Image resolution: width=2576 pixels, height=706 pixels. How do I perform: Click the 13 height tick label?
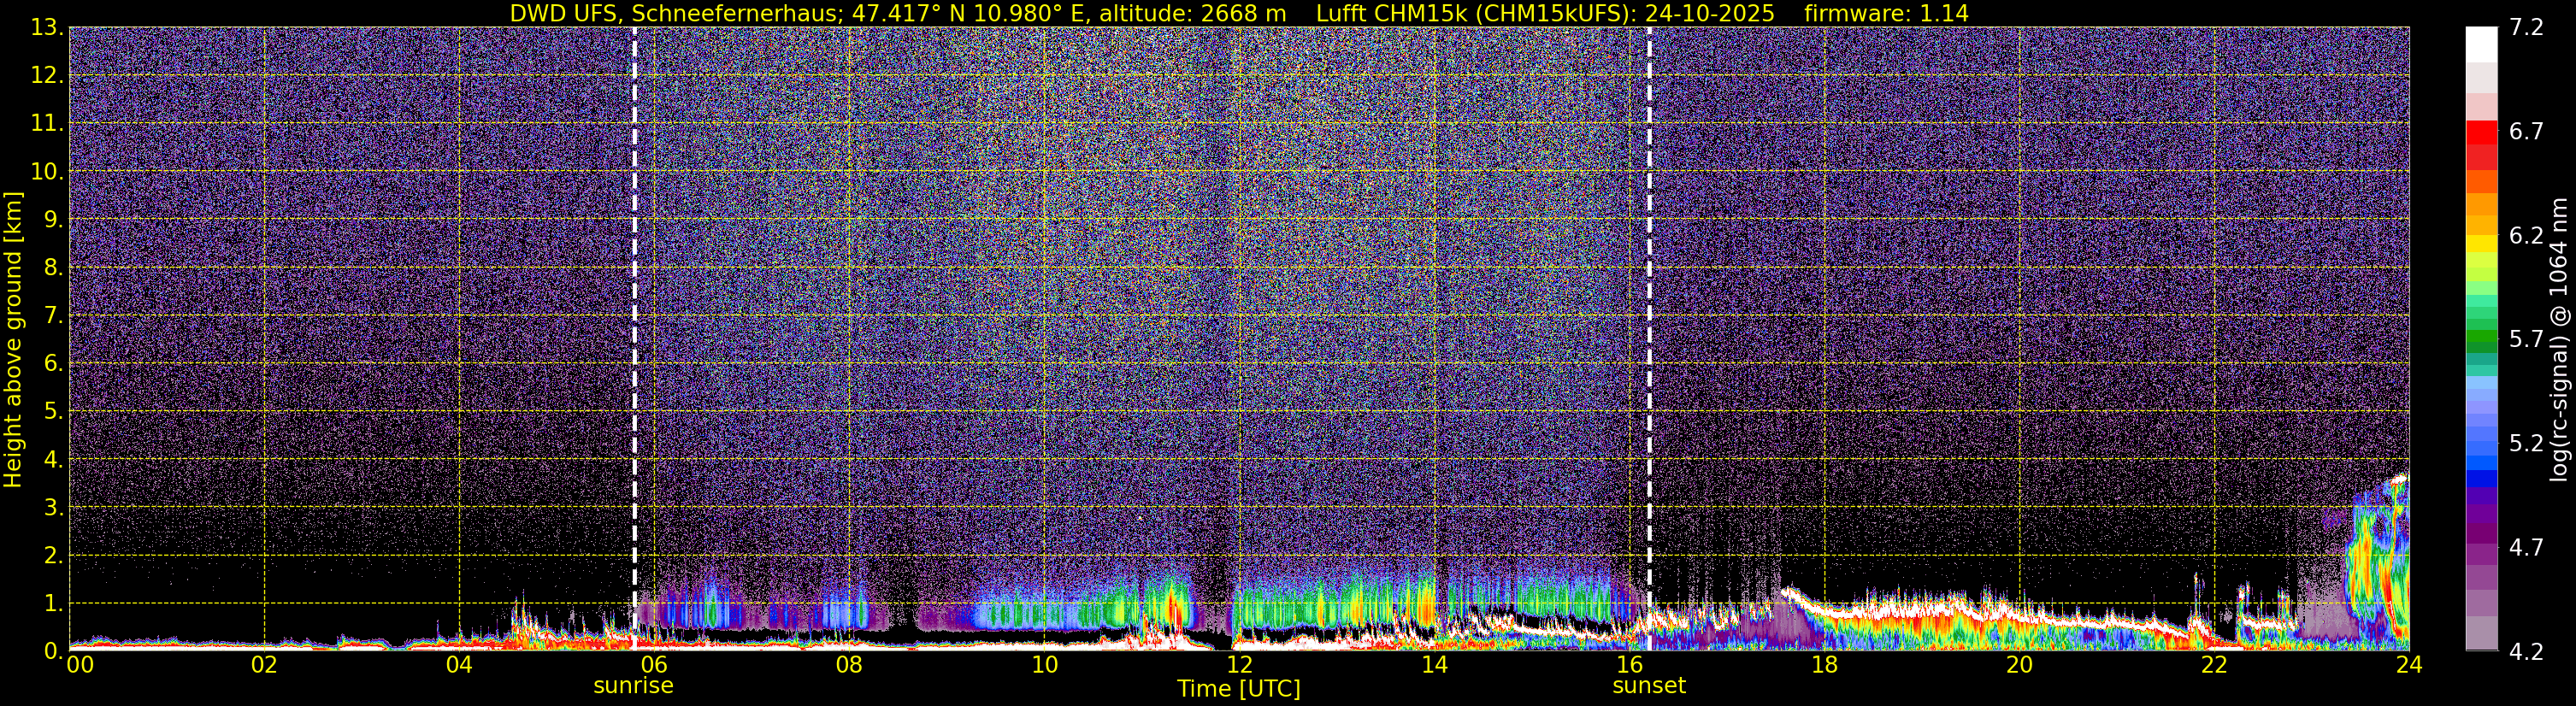(45, 28)
